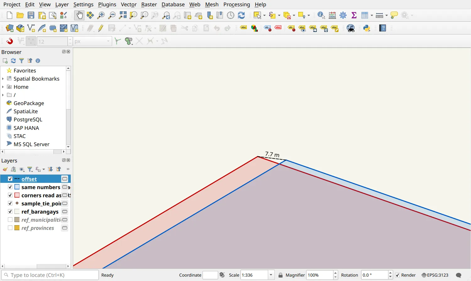471x281 pixels.
Task: Click the Refresh map icon
Action: pyautogui.click(x=241, y=15)
